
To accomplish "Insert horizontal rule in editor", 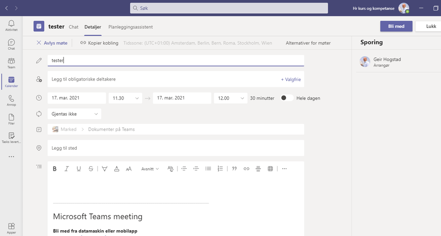I will (258, 169).
